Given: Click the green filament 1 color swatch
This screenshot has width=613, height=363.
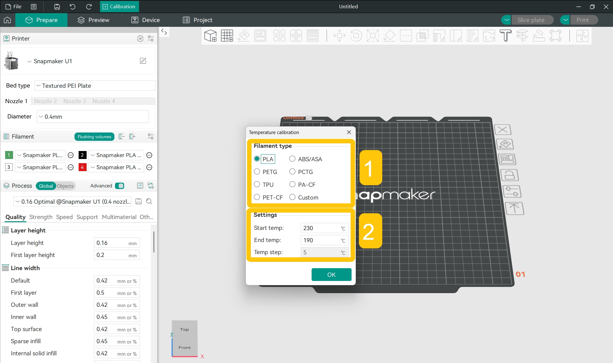Looking at the screenshot, I should click(x=9, y=155).
